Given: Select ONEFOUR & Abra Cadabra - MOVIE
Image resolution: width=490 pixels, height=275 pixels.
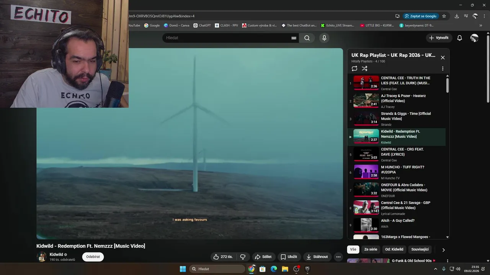Looking at the screenshot, I should pyautogui.click(x=396, y=190).
